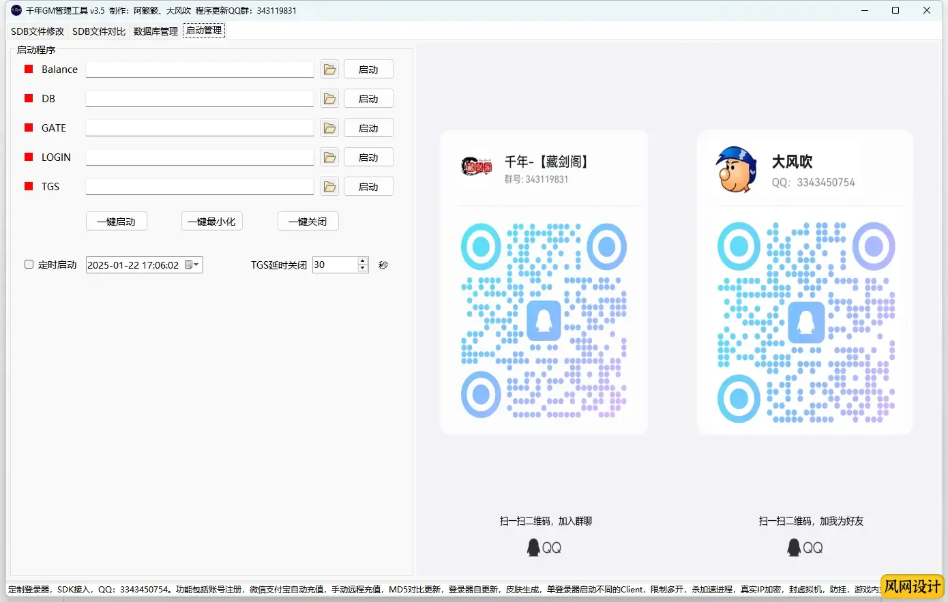Open the scheduled date-time picker dropdown

coord(196,265)
